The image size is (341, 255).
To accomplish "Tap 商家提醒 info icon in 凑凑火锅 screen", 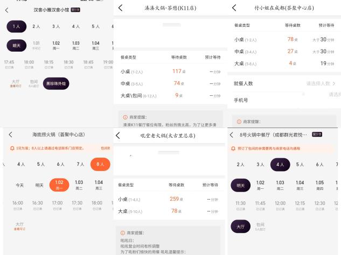I will (x=125, y=117).
